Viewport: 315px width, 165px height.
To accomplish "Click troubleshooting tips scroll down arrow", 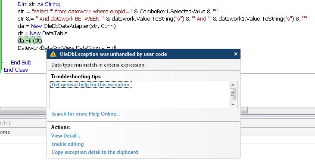I will (233, 105).
